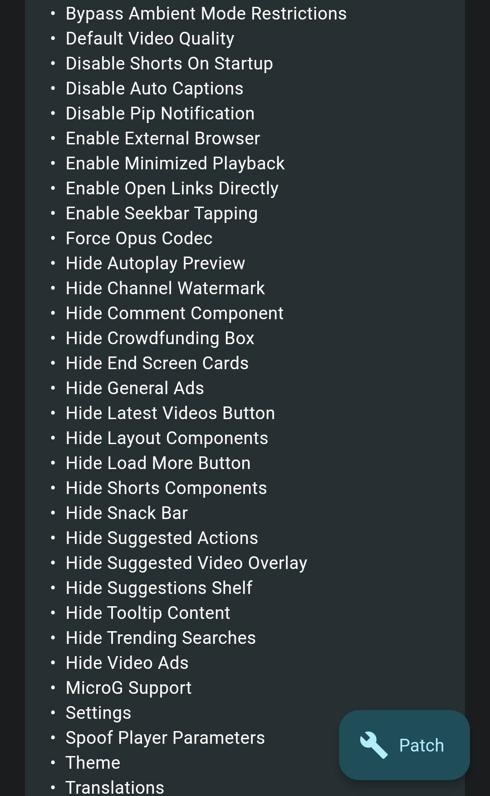The image size is (490, 796).
Task: Choose the Hide Trending Searches entry
Action: point(161,638)
